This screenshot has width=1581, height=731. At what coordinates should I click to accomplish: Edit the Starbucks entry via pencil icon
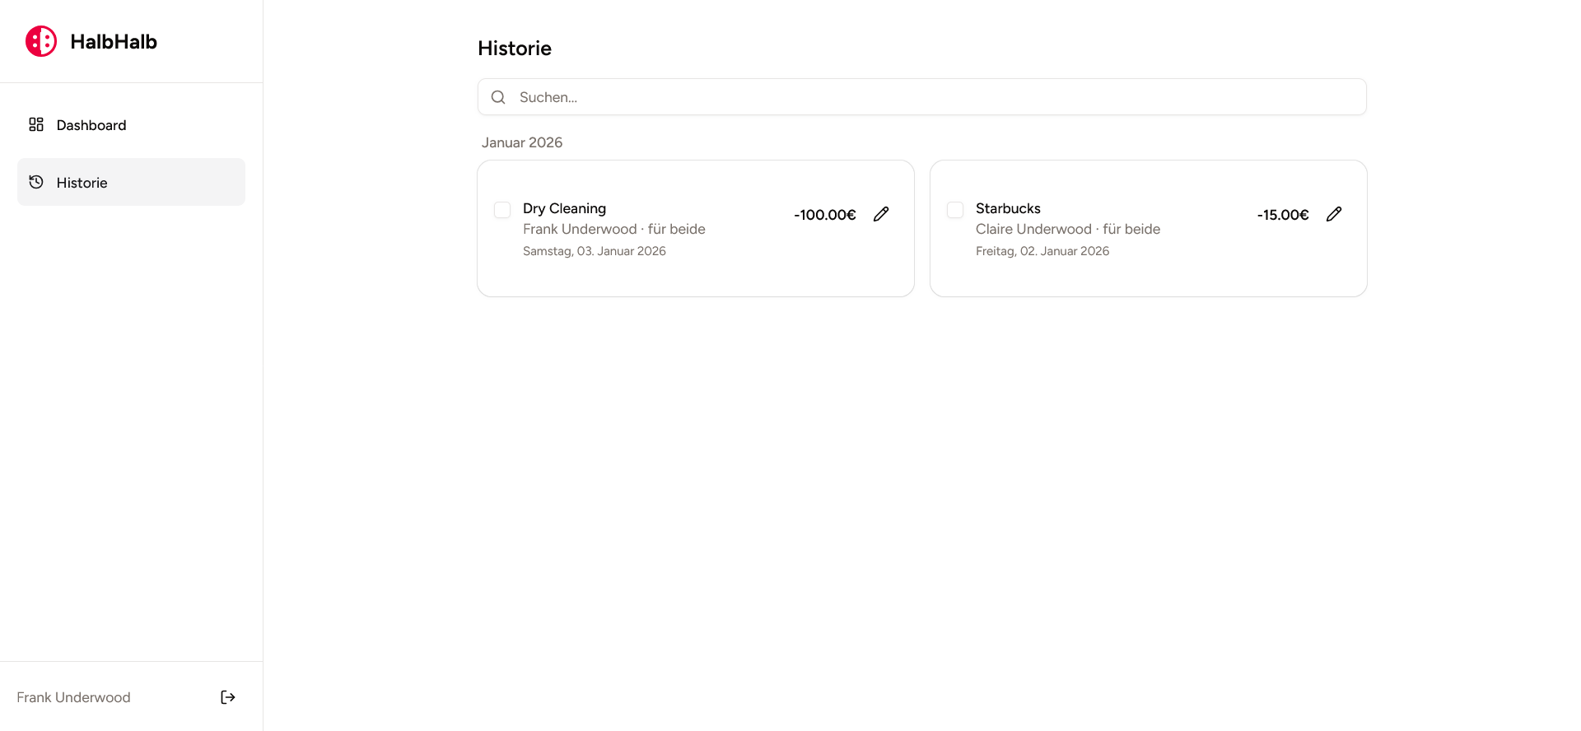point(1334,214)
